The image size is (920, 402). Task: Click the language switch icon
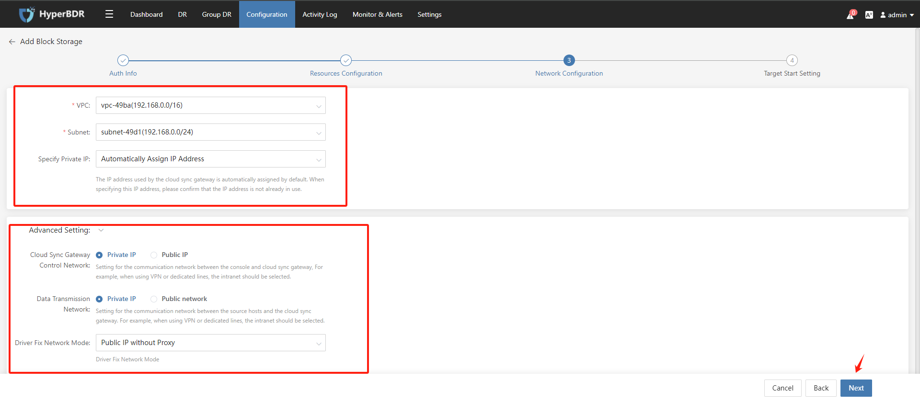(869, 15)
